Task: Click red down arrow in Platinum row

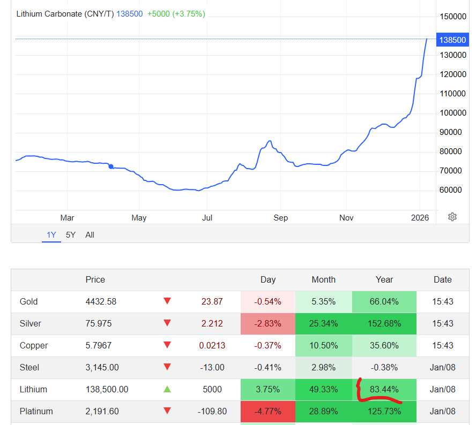Action: tap(167, 411)
